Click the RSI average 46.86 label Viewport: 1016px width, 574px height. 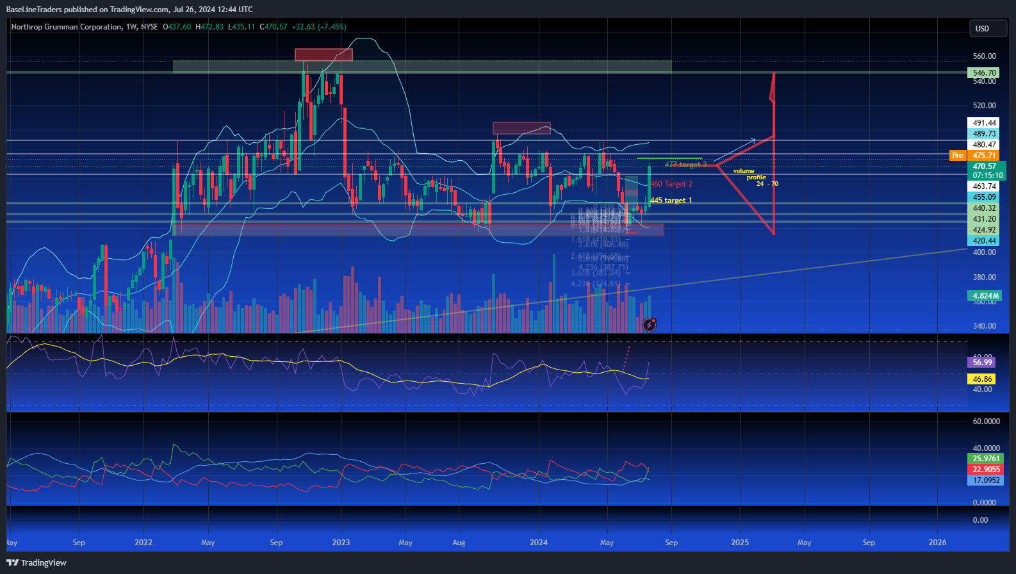pyautogui.click(x=981, y=379)
